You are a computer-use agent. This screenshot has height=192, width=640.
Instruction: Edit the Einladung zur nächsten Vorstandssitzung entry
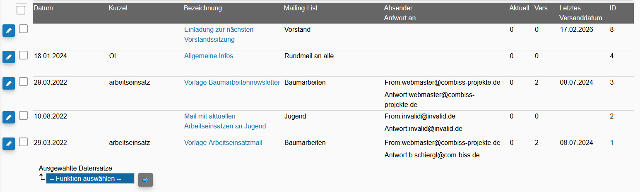(x=9, y=31)
